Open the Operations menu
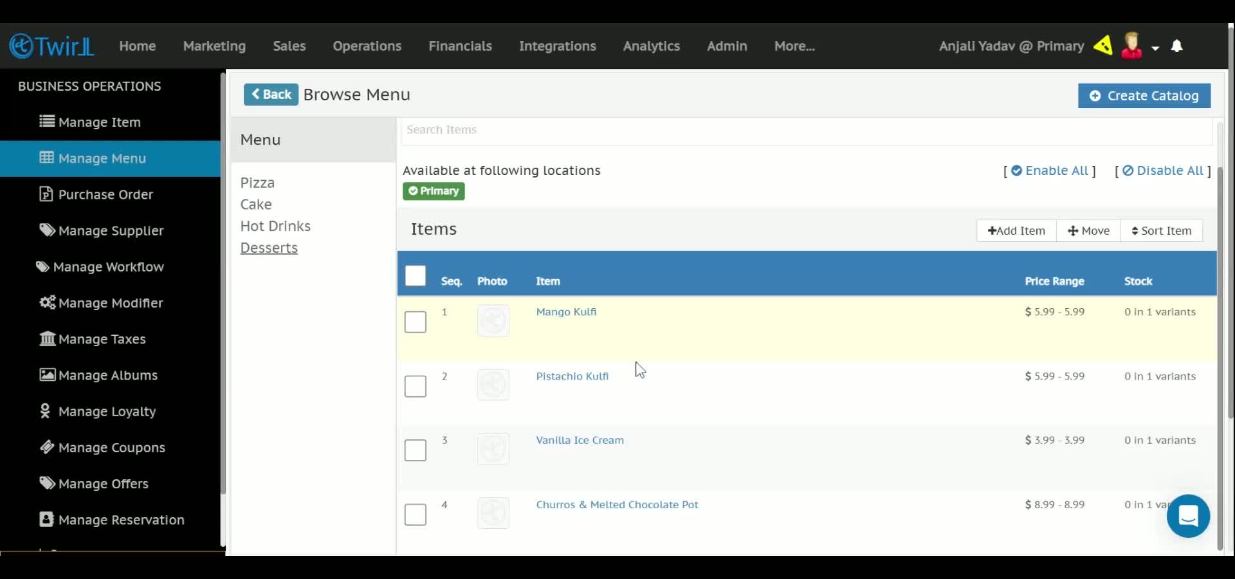The image size is (1235, 579). point(367,46)
